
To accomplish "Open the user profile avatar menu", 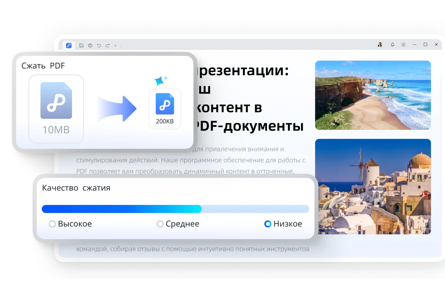I will pyautogui.click(x=380, y=44).
